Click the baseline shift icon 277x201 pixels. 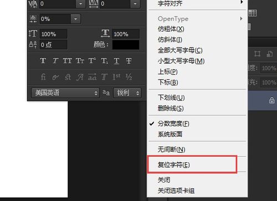(33, 44)
